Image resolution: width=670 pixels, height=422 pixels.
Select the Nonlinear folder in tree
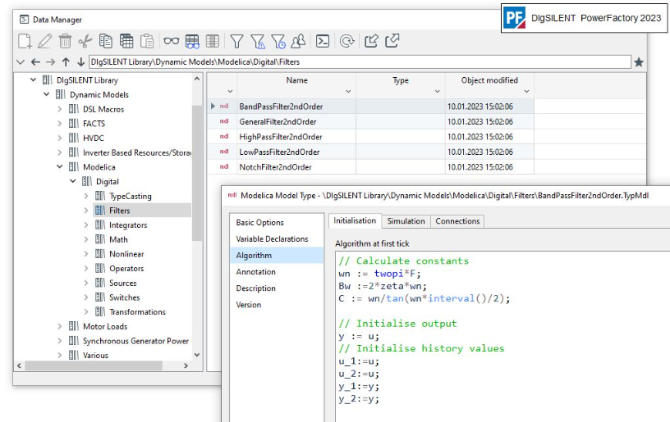(x=126, y=254)
